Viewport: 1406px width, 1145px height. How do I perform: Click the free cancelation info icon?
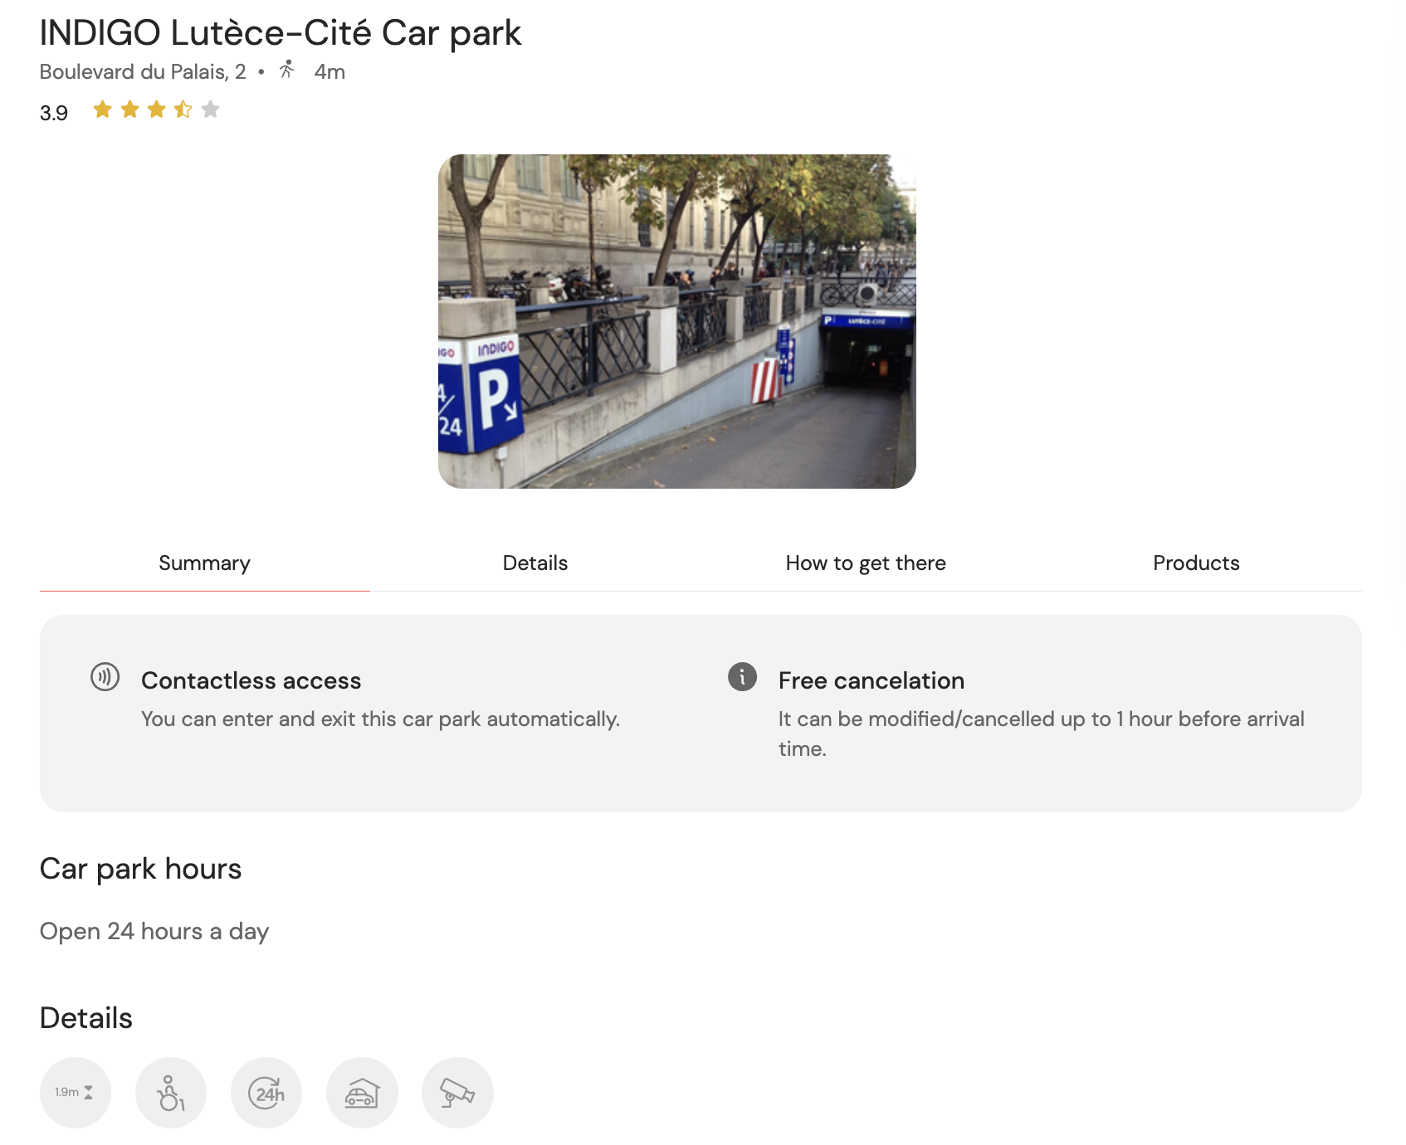click(743, 677)
